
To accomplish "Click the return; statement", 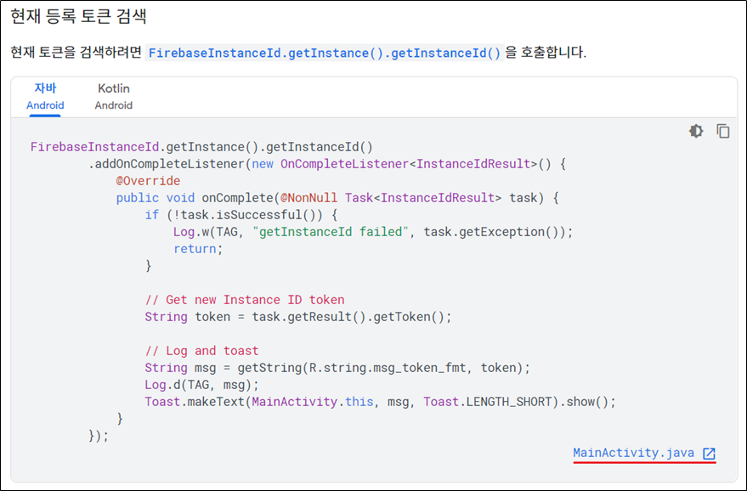I will [198, 249].
